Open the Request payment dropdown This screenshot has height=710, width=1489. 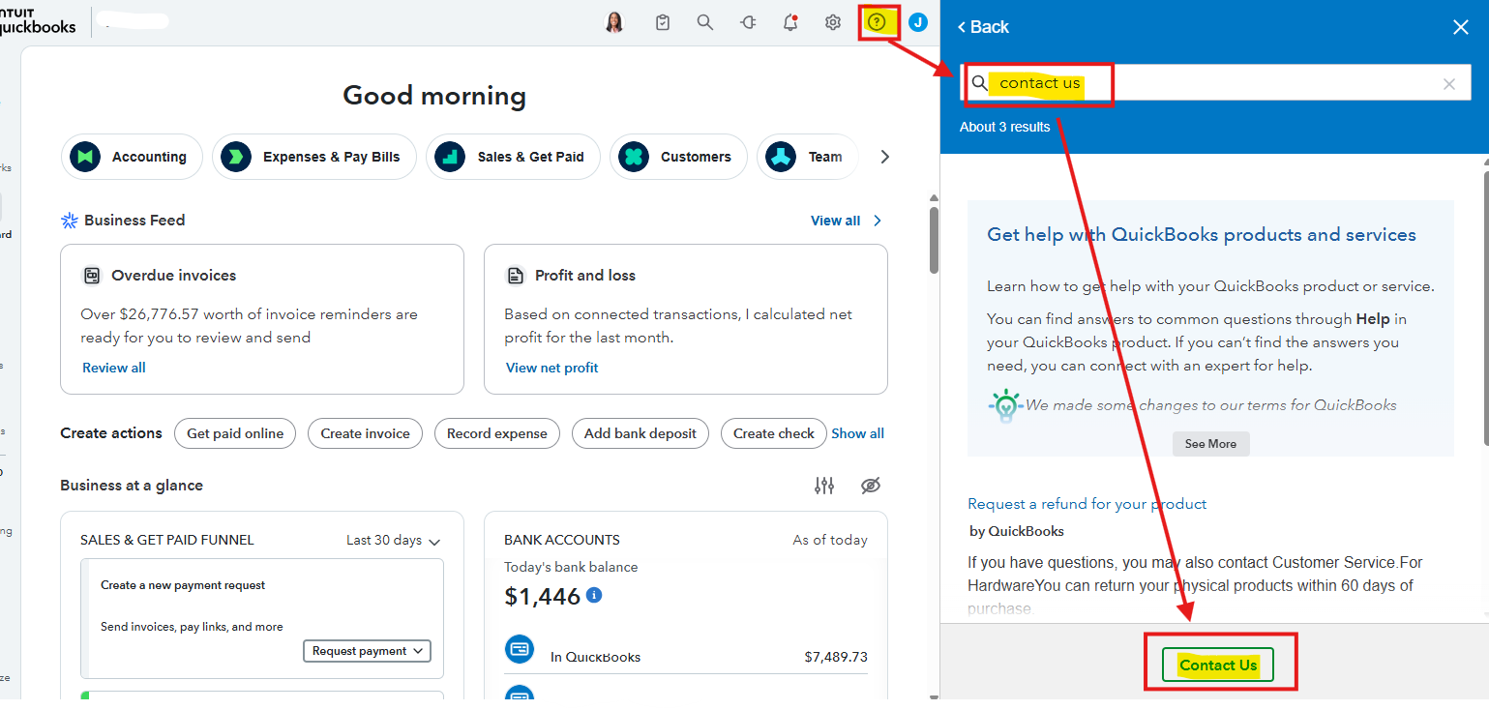click(x=368, y=651)
